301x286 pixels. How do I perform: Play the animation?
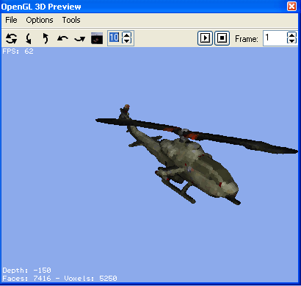205,38
